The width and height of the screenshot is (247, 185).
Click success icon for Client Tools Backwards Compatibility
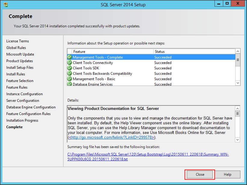(x=69, y=74)
